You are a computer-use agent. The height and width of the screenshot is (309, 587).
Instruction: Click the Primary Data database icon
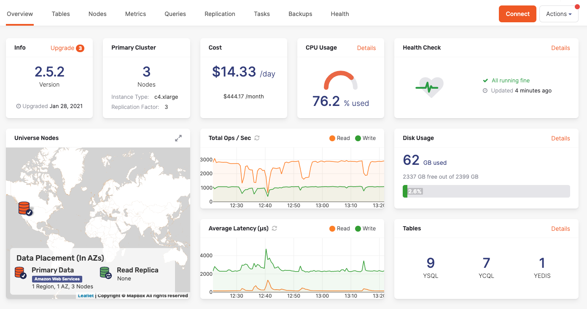pyautogui.click(x=20, y=272)
